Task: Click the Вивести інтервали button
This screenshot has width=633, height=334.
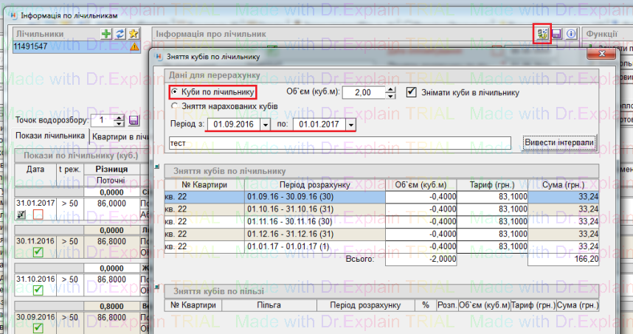Action: pos(559,142)
